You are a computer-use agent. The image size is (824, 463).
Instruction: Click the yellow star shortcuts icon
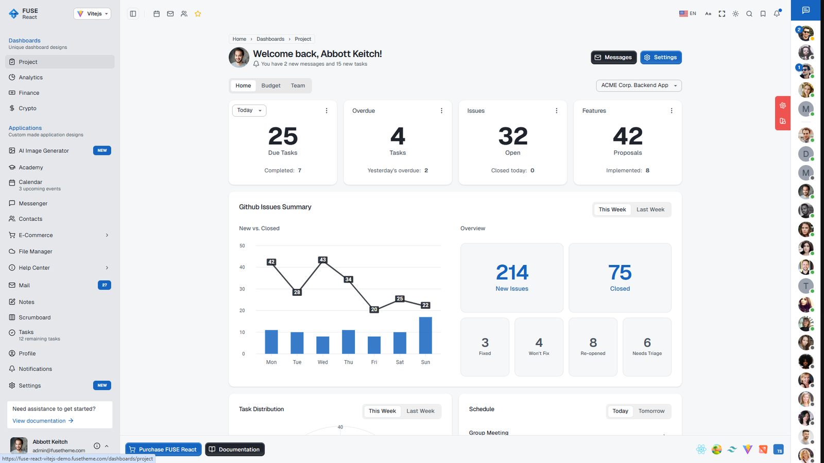198,14
